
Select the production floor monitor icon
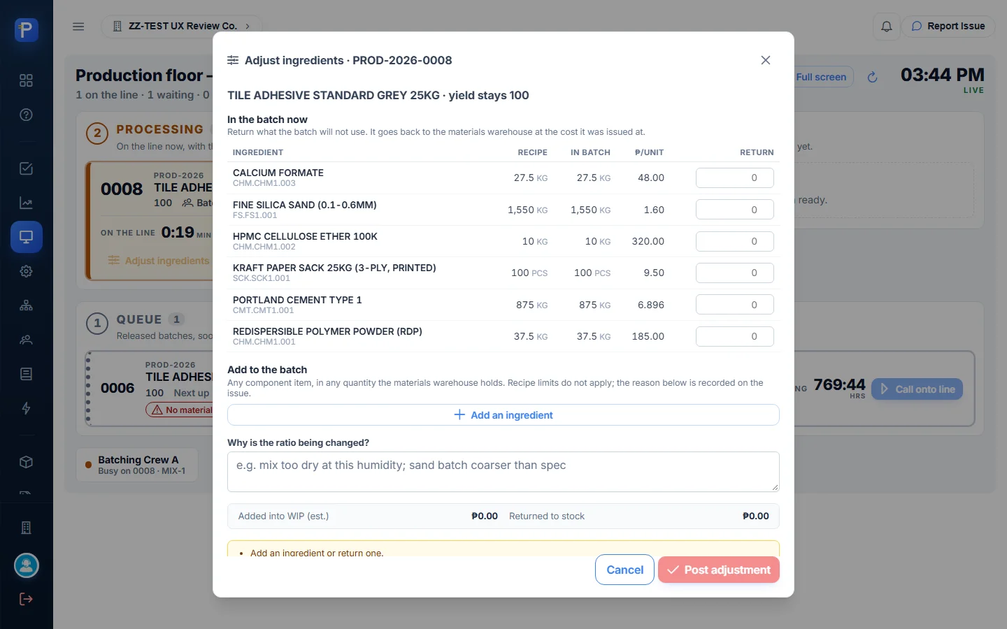click(x=26, y=237)
